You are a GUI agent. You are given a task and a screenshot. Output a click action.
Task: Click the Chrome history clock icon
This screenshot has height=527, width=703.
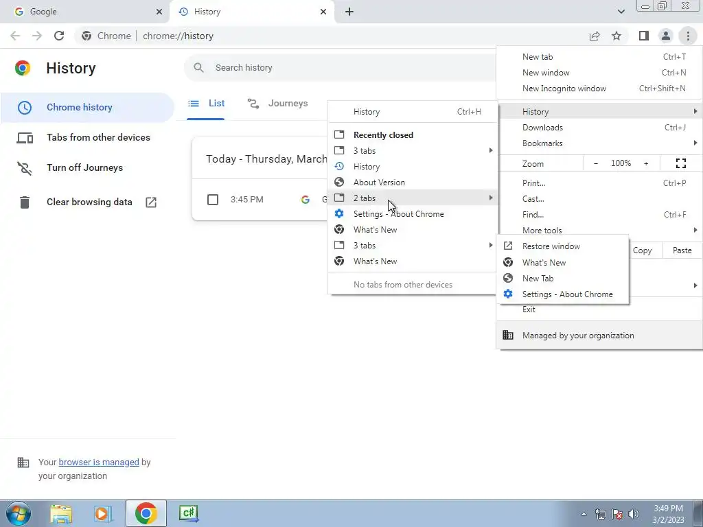click(x=25, y=108)
